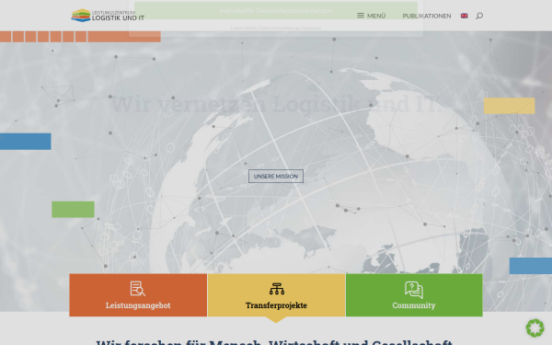Open the faded Cookie-Details link
This screenshot has width=552, height=345.
(244, 29)
